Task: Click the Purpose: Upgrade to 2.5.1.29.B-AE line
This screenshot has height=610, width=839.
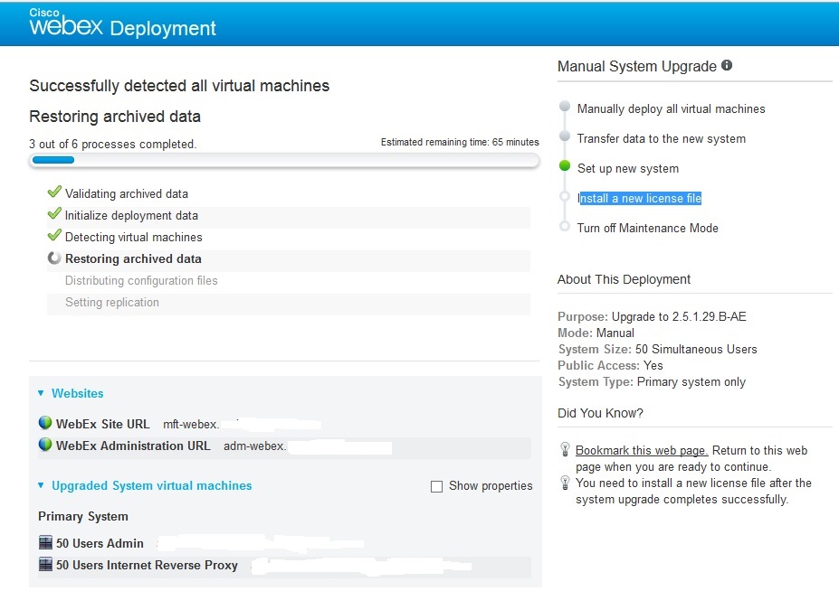Action: point(652,317)
